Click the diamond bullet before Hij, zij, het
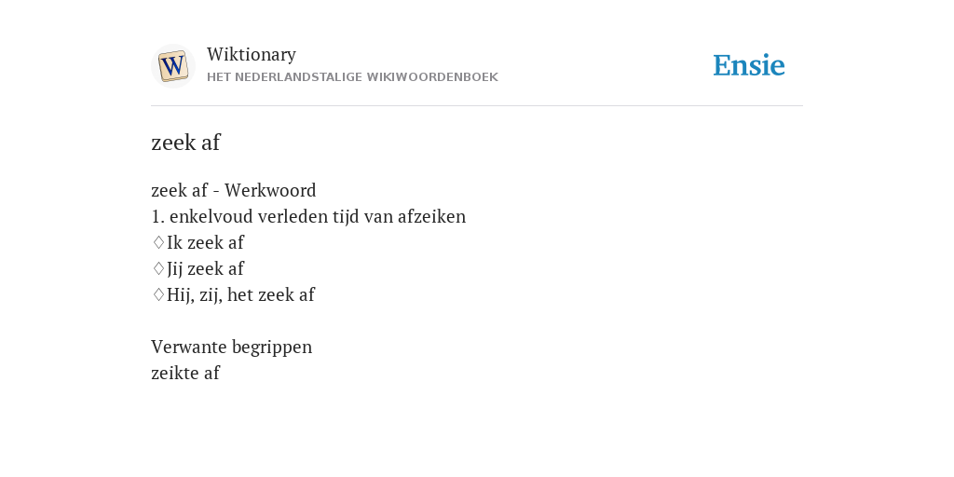The height and width of the screenshot is (477, 954). click(x=158, y=294)
